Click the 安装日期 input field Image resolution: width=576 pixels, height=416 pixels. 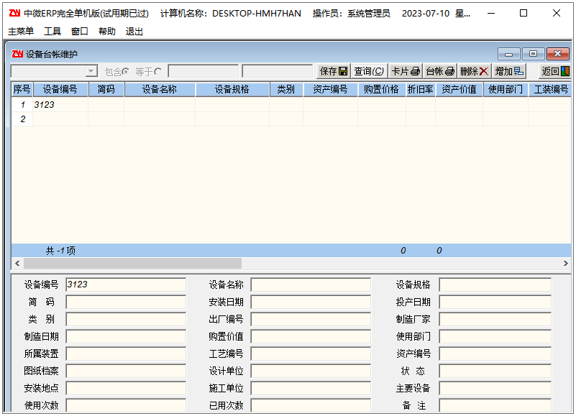pyautogui.click(x=311, y=302)
